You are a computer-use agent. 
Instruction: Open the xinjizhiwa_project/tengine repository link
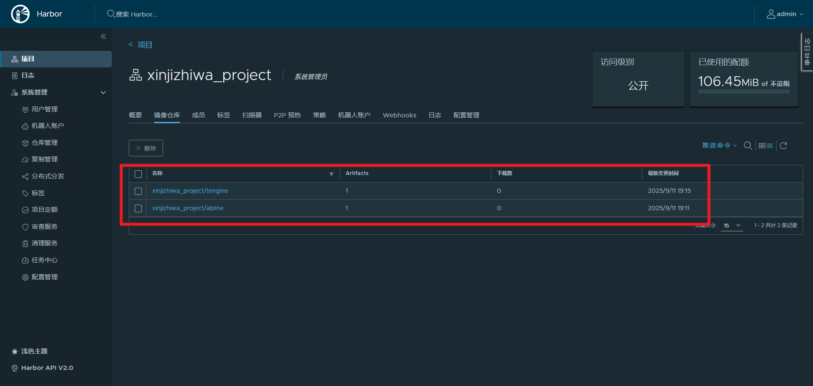tap(190, 191)
